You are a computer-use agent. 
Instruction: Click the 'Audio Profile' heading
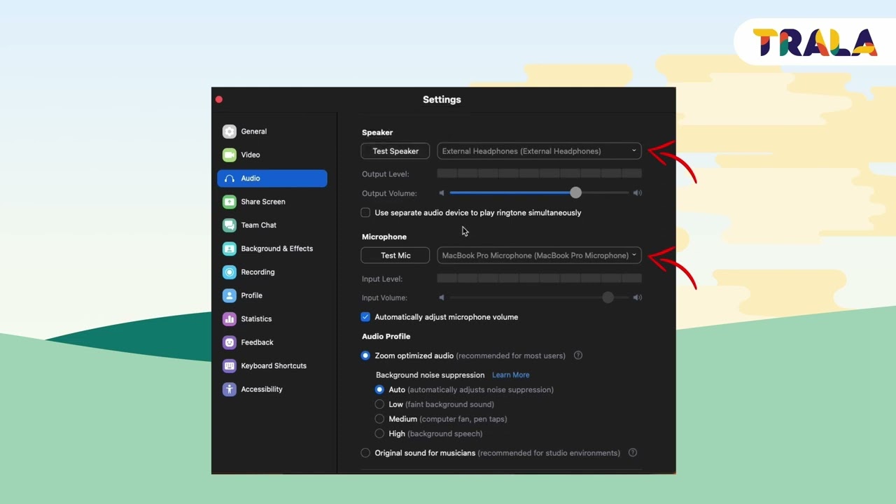tap(386, 337)
